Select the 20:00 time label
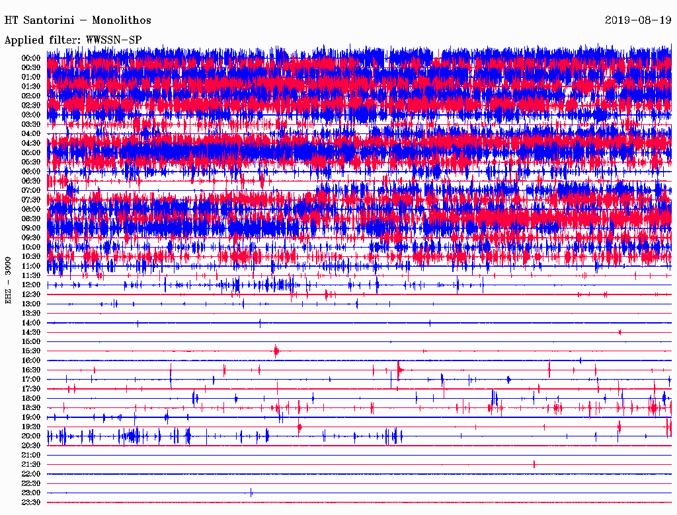The height and width of the screenshot is (515, 677). 31,436
